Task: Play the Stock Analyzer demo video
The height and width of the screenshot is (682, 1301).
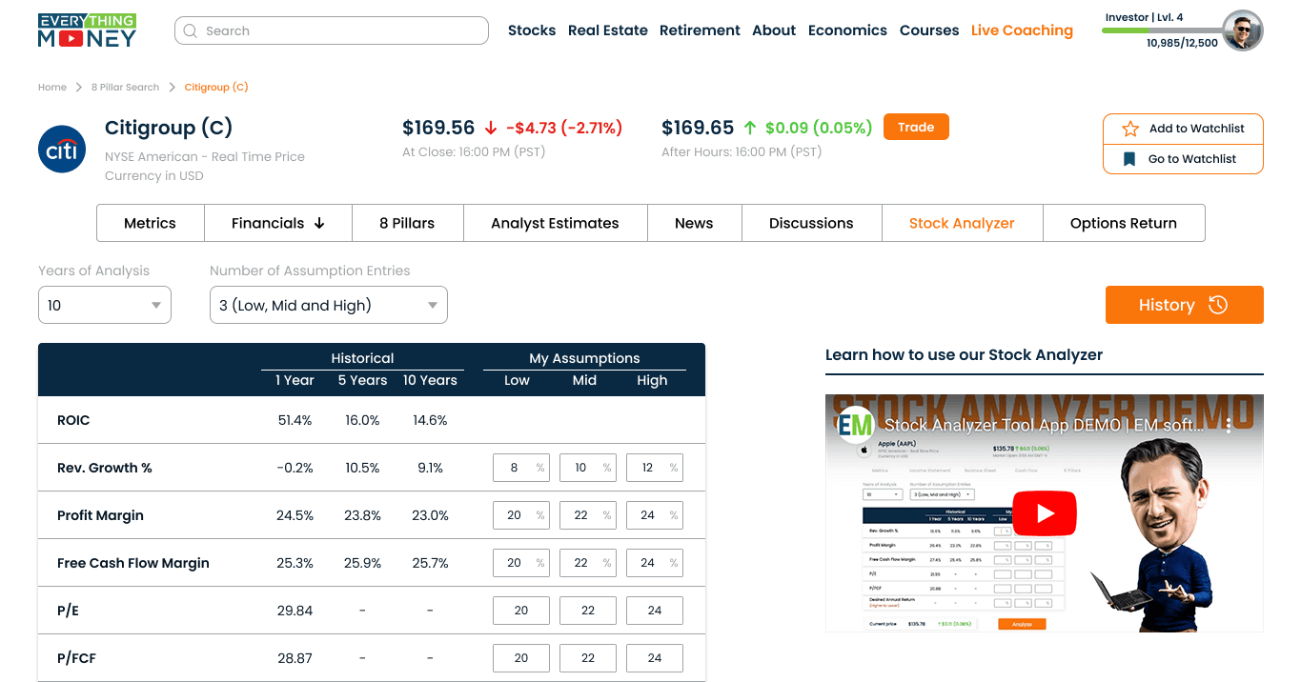Action: [x=1045, y=512]
